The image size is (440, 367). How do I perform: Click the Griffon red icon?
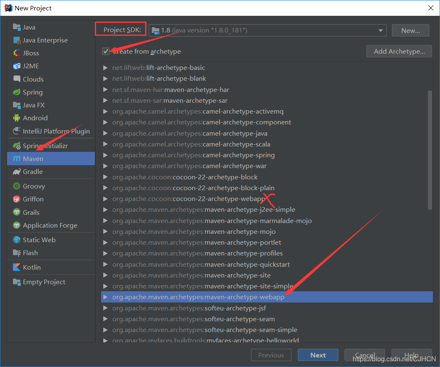click(17, 199)
